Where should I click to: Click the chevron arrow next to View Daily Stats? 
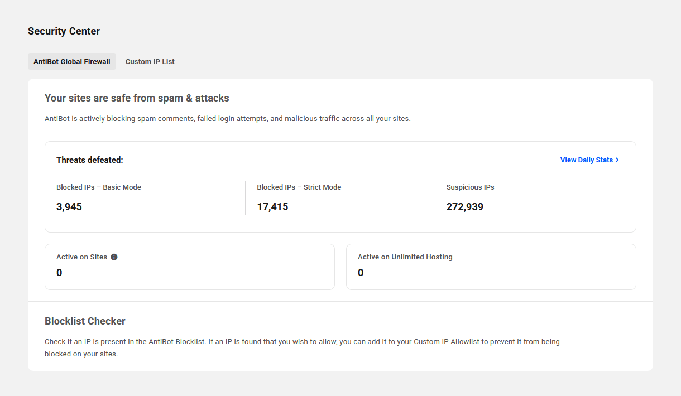617,160
